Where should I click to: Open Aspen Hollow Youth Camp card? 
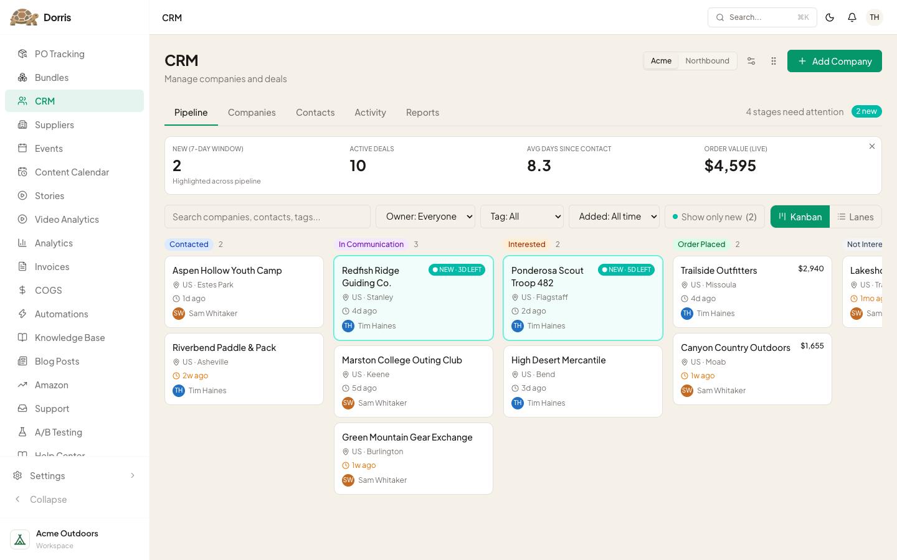click(x=244, y=292)
